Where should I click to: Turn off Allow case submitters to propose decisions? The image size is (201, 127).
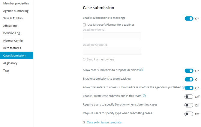point(189,71)
